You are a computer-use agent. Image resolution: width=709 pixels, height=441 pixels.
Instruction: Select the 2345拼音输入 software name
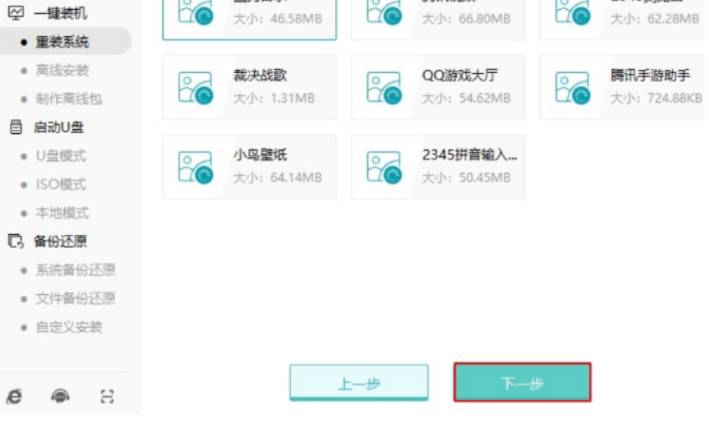470,155
